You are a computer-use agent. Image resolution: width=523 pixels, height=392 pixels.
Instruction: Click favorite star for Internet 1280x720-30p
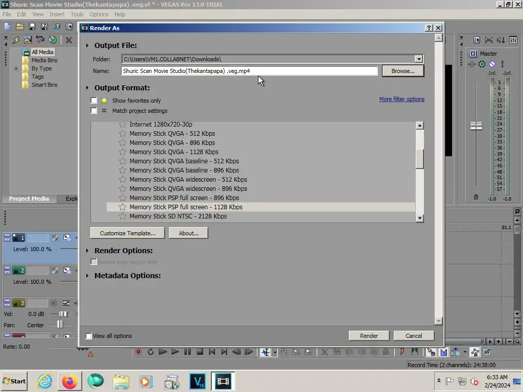(123, 125)
